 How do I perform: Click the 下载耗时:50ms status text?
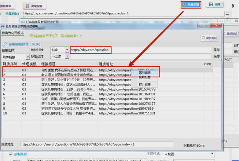(194, 146)
